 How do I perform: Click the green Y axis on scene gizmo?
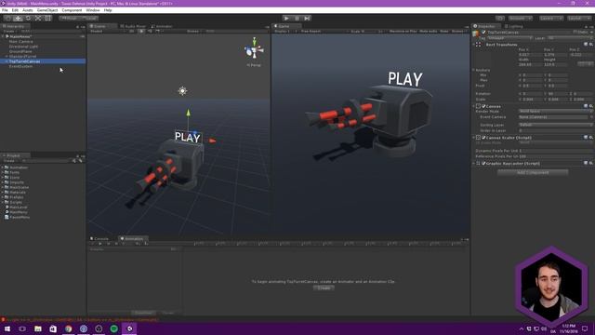click(x=254, y=40)
